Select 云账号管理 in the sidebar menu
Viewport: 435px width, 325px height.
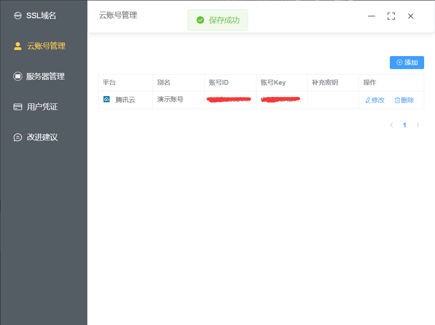point(46,46)
